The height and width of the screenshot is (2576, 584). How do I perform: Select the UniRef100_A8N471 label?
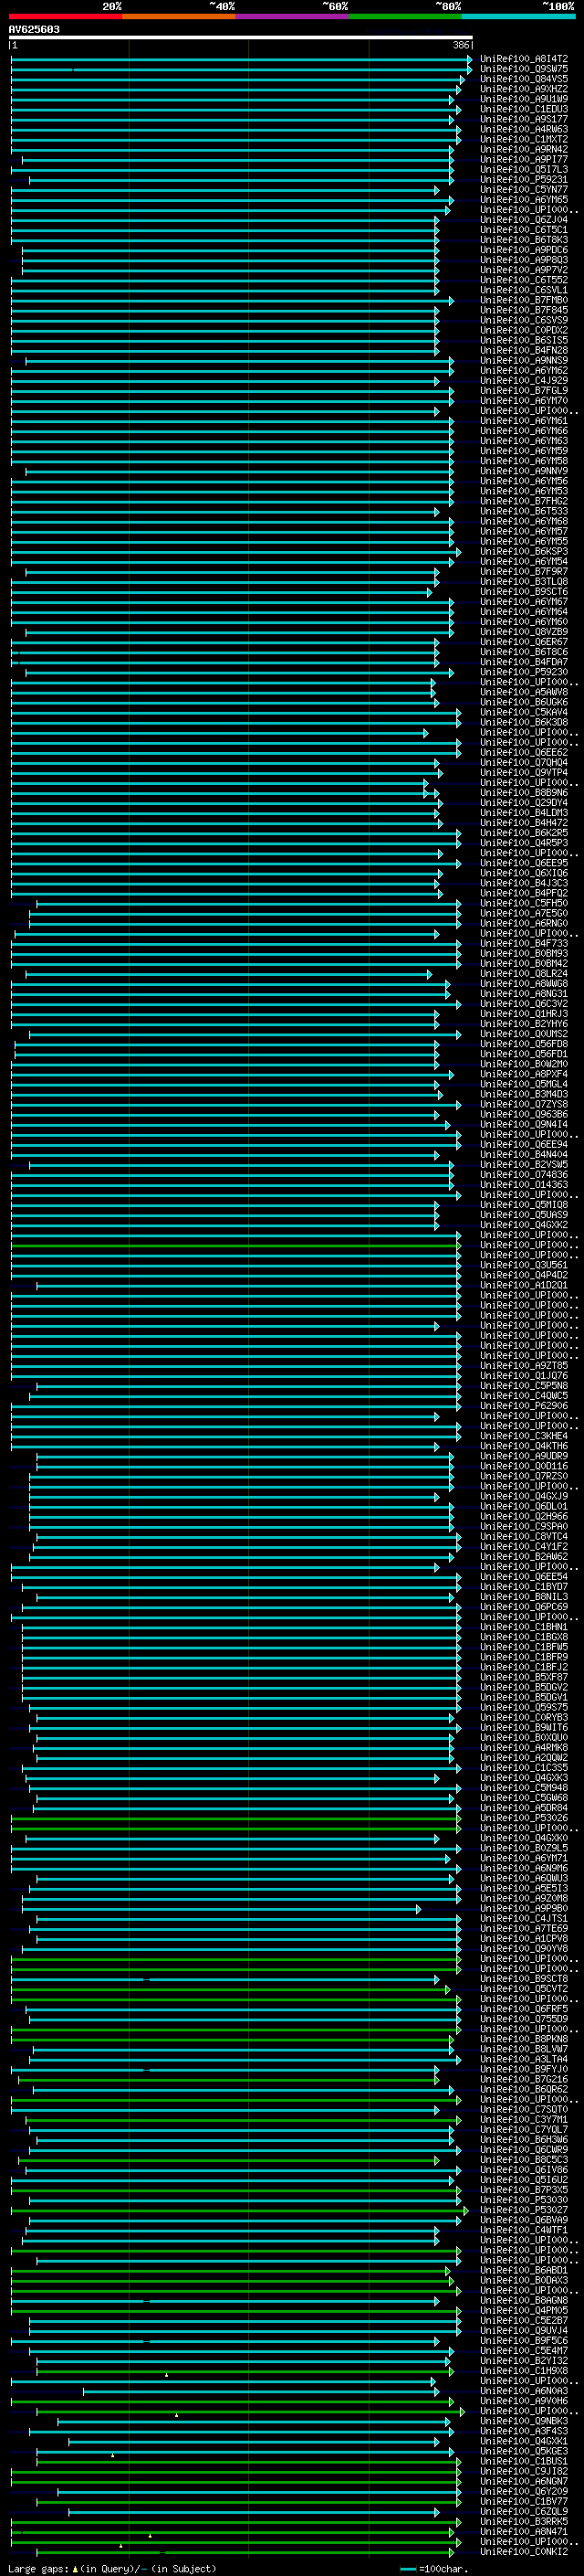coord(524,2532)
